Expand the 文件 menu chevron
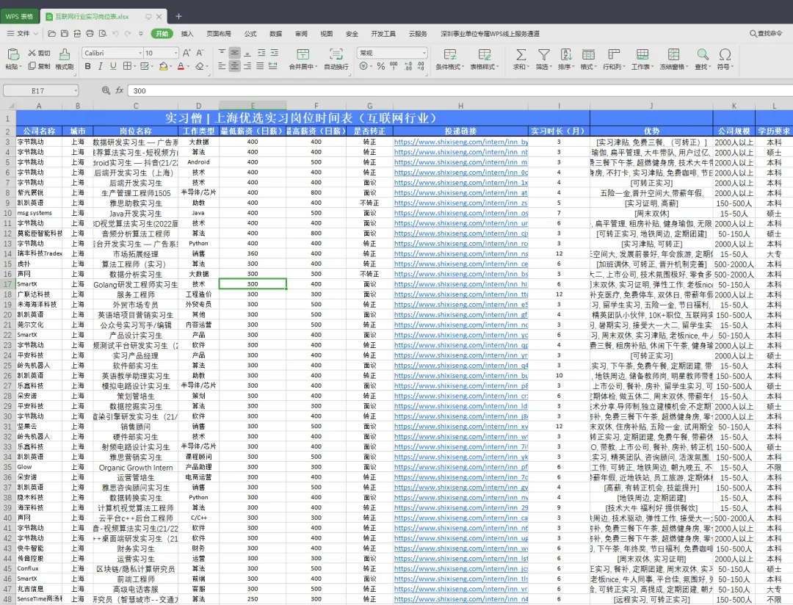Screen dimensions: 793x605 coord(36,33)
